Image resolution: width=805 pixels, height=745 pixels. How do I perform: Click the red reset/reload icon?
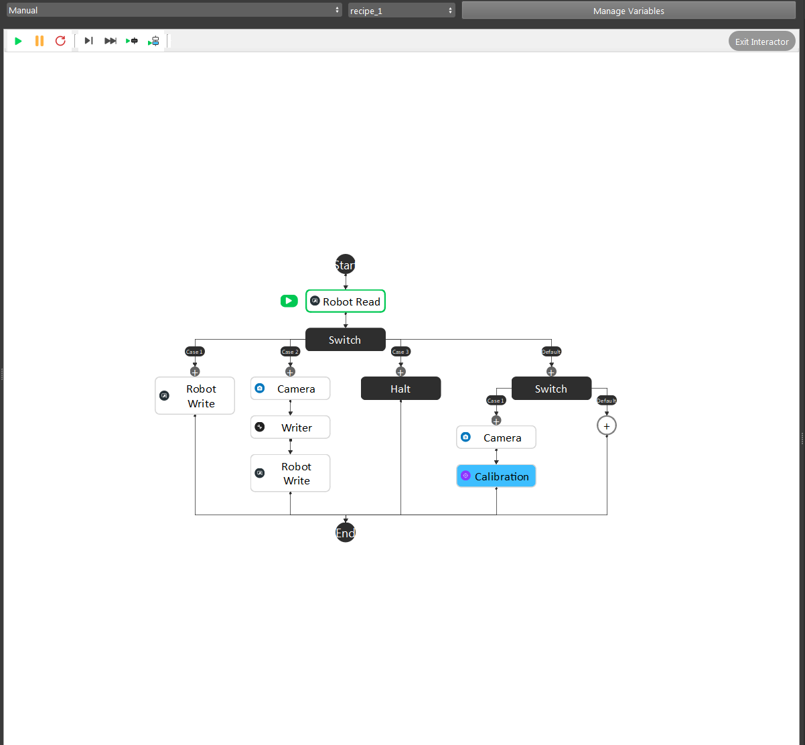(x=60, y=41)
